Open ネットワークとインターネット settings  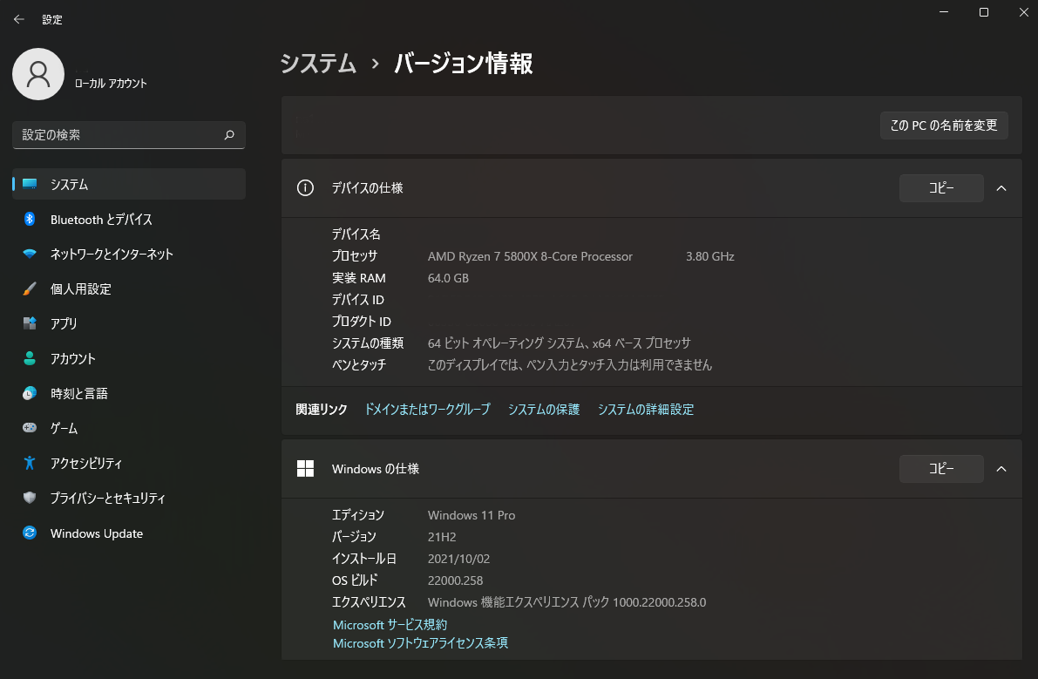click(129, 255)
